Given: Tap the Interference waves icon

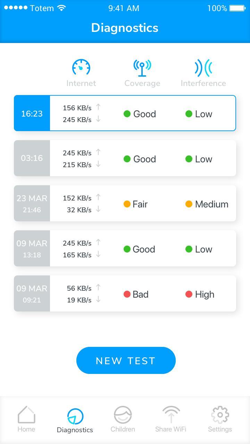Looking at the screenshot, I should click(x=203, y=68).
